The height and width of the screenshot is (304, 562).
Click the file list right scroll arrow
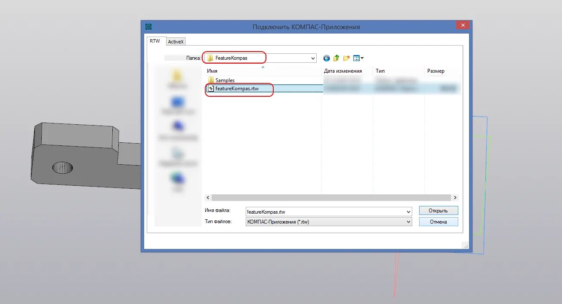coord(455,198)
